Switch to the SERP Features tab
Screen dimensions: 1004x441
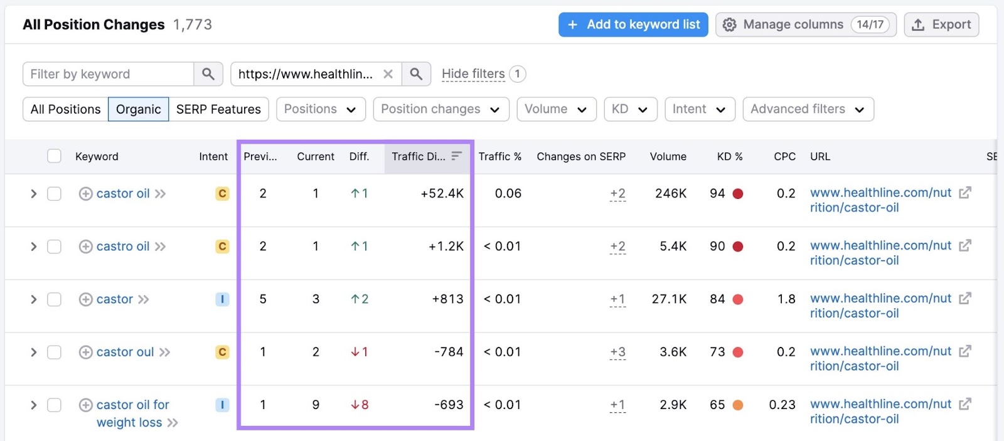[x=218, y=109]
